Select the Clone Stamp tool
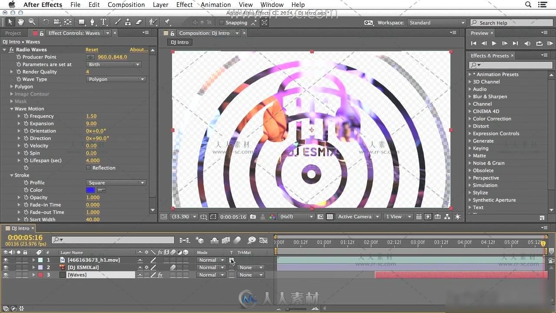 tap(128, 22)
